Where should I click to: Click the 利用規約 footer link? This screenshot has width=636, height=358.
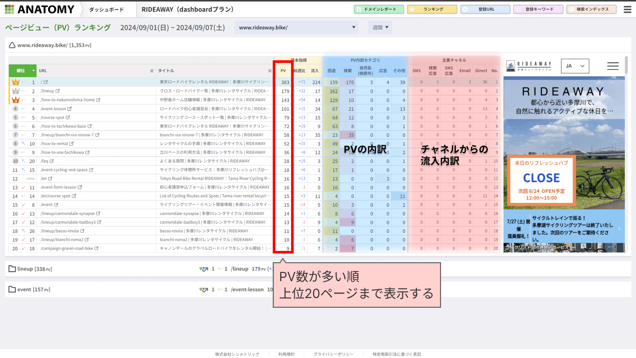click(x=286, y=354)
